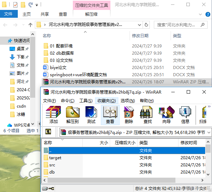Image resolution: width=212 pixels, height=192 pixels.
Task: Open the 解压缩 (Extract) ribbon tab
Action: pyautogui.click(x=91, y=14)
